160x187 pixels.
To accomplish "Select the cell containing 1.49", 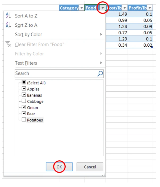I will (116, 14).
